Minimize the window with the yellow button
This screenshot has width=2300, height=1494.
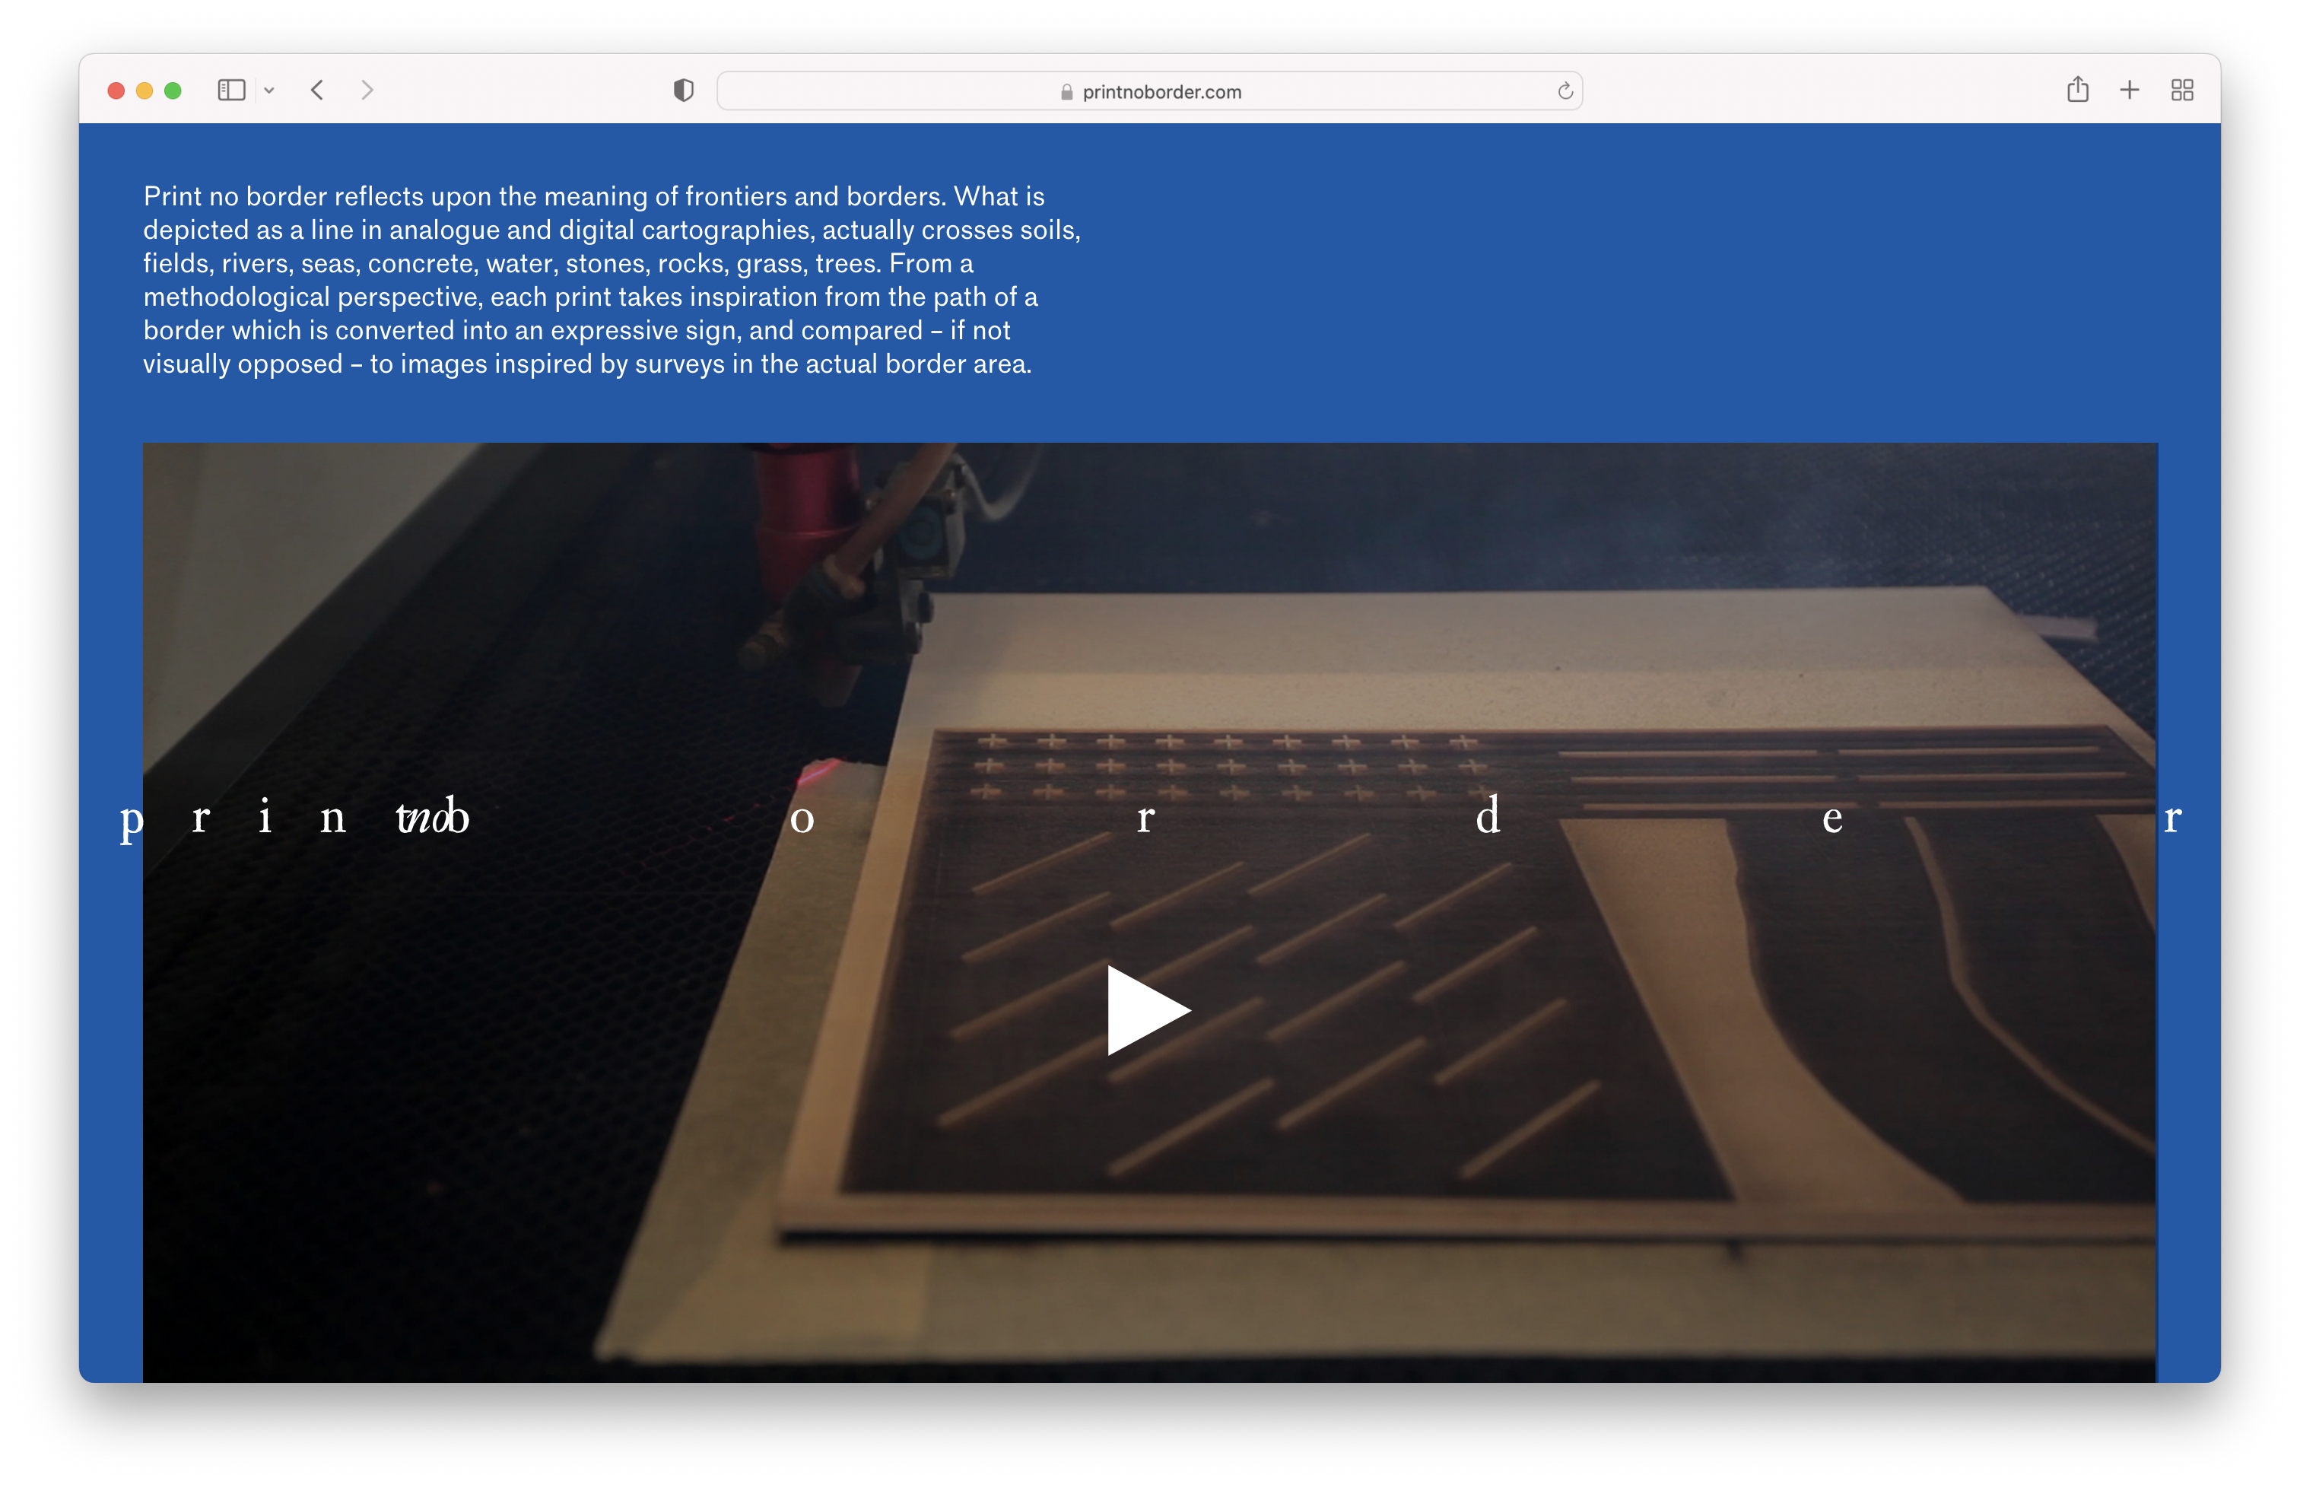tap(145, 91)
